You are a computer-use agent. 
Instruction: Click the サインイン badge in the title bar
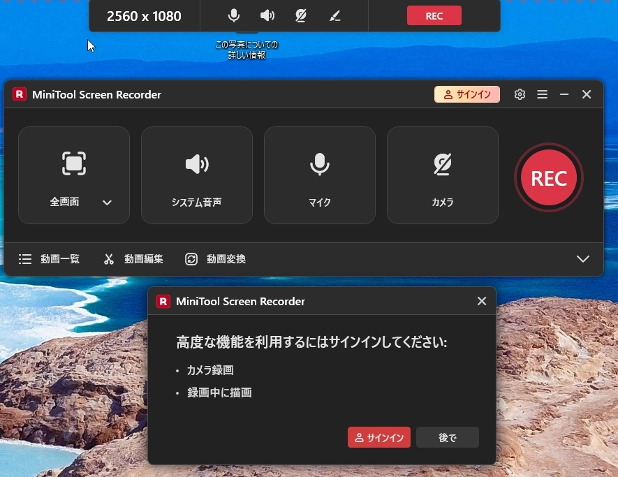(x=467, y=94)
